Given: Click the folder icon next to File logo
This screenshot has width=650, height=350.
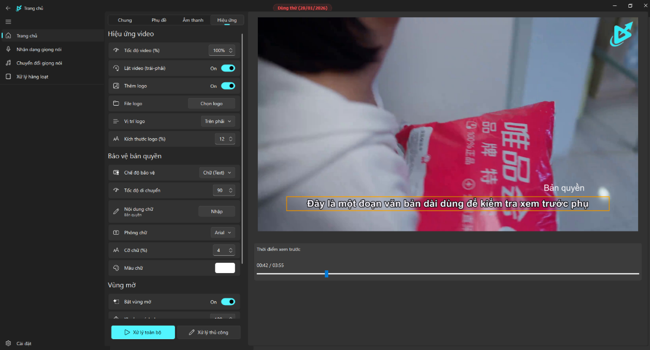Looking at the screenshot, I should [x=116, y=103].
